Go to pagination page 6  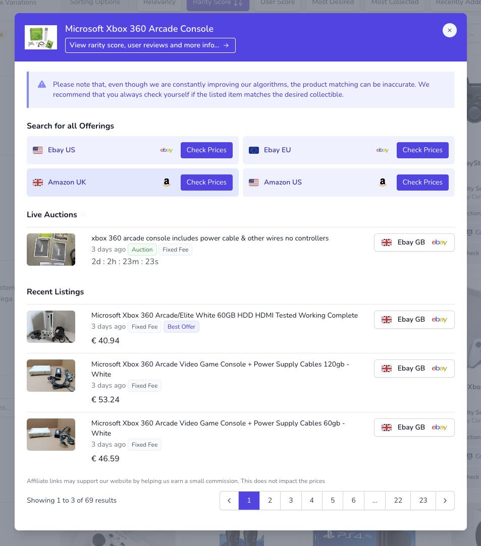click(353, 501)
